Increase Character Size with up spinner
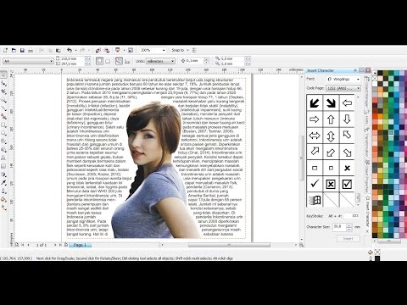 tap(349, 225)
